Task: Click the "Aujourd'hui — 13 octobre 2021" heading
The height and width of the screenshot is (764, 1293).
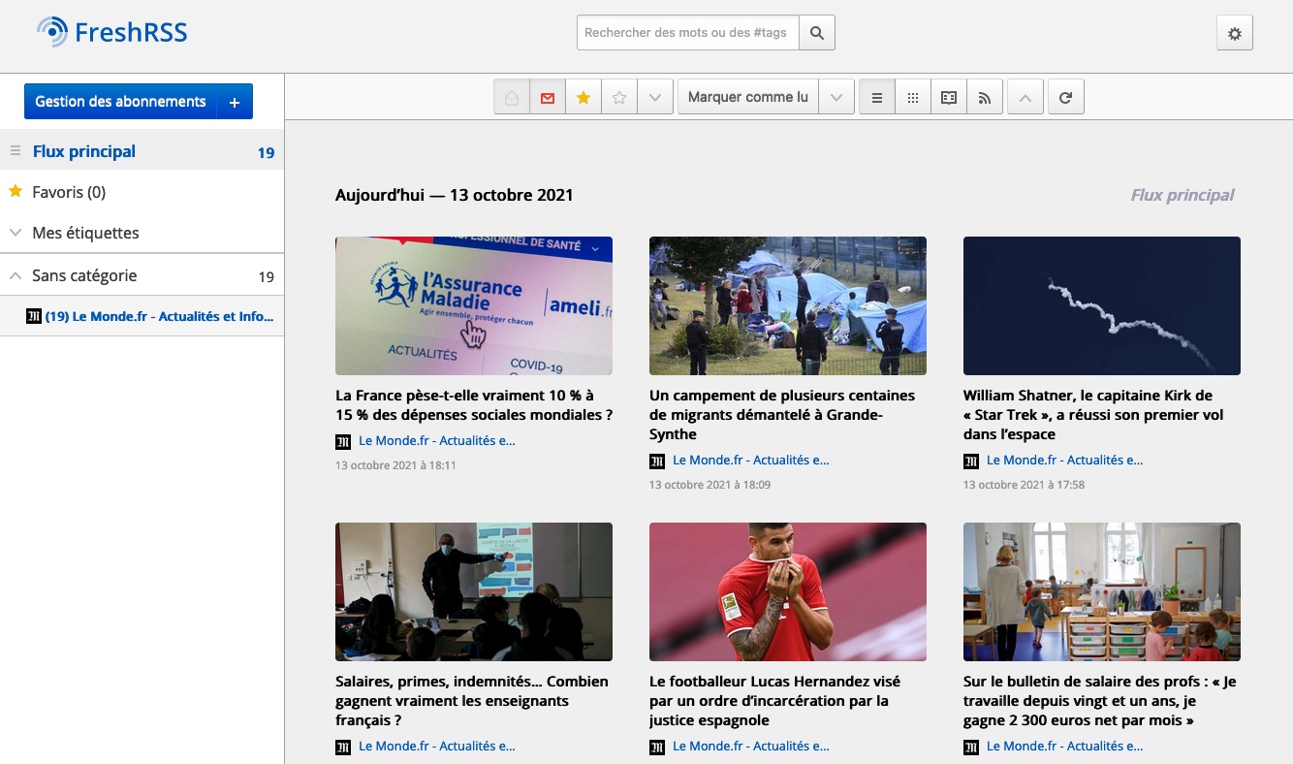Action: coord(455,195)
